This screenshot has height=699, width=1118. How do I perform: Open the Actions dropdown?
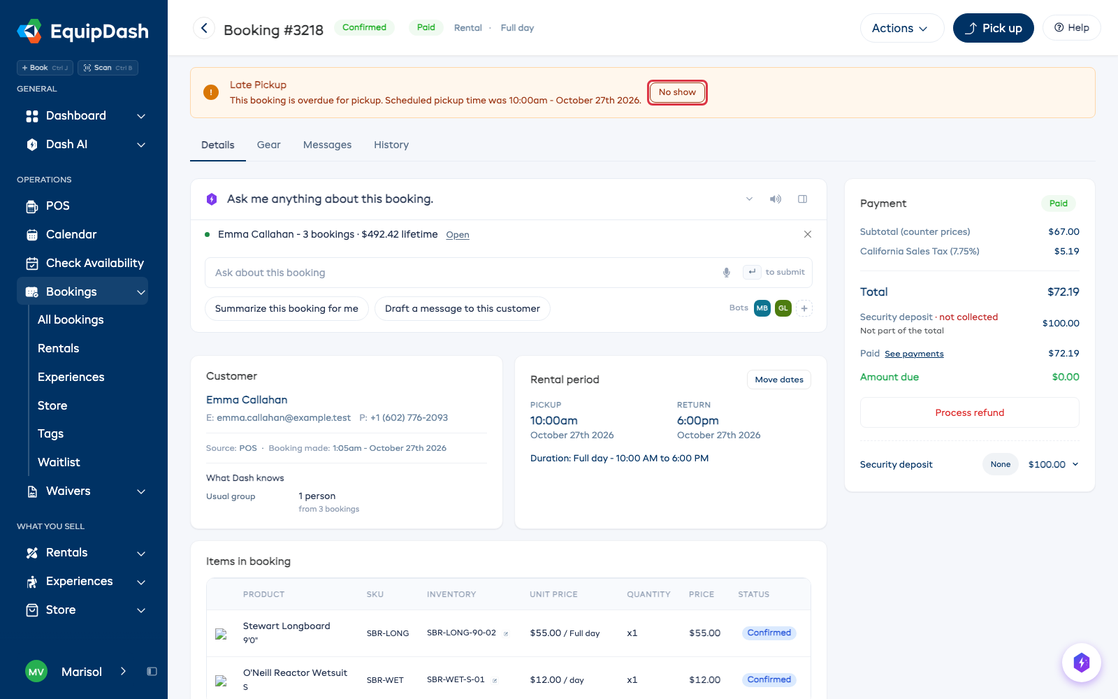point(901,28)
